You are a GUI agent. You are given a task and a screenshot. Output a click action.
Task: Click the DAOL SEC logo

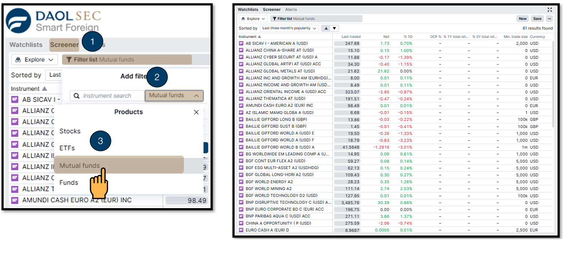coord(53,21)
